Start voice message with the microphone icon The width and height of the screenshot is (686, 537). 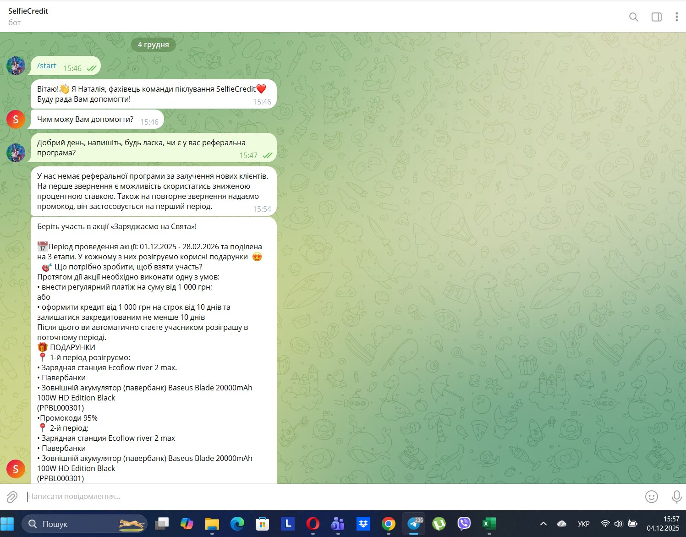pos(676,497)
